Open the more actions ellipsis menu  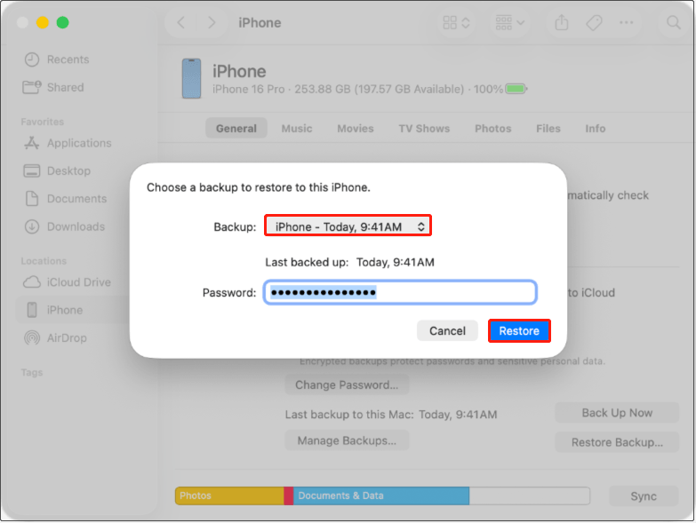tap(627, 22)
